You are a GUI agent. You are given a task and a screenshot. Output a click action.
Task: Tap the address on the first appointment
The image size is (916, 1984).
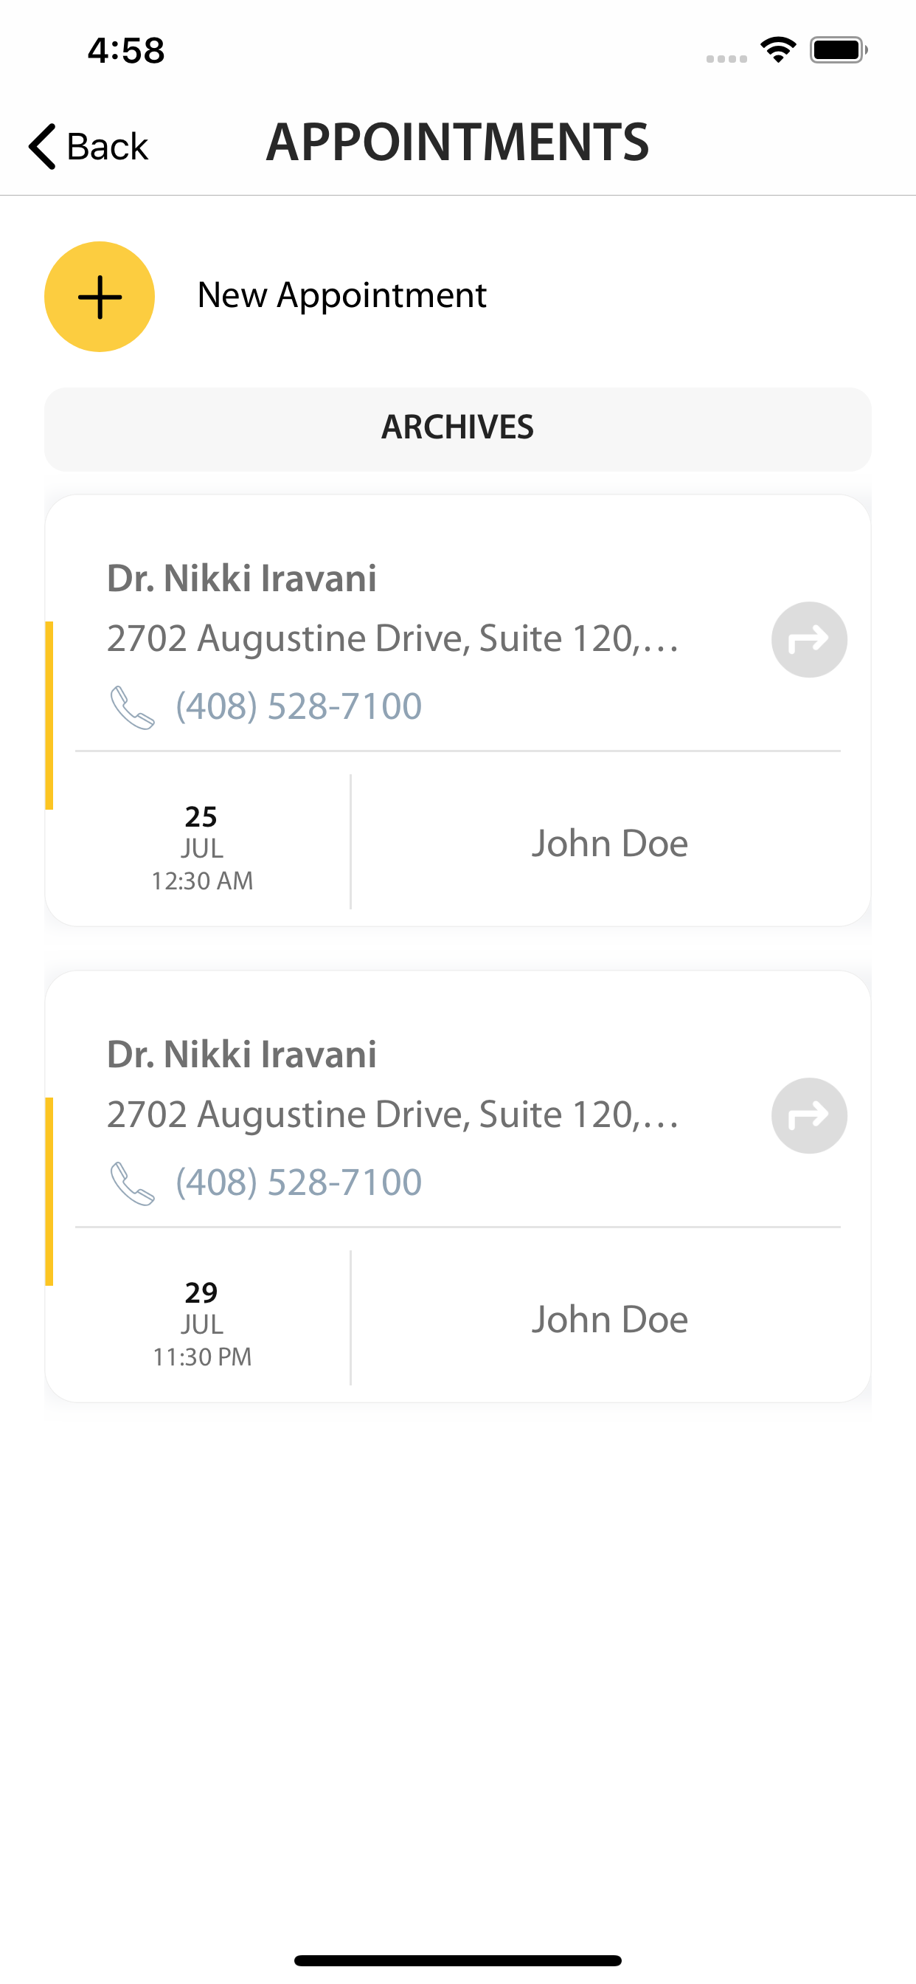click(x=392, y=638)
